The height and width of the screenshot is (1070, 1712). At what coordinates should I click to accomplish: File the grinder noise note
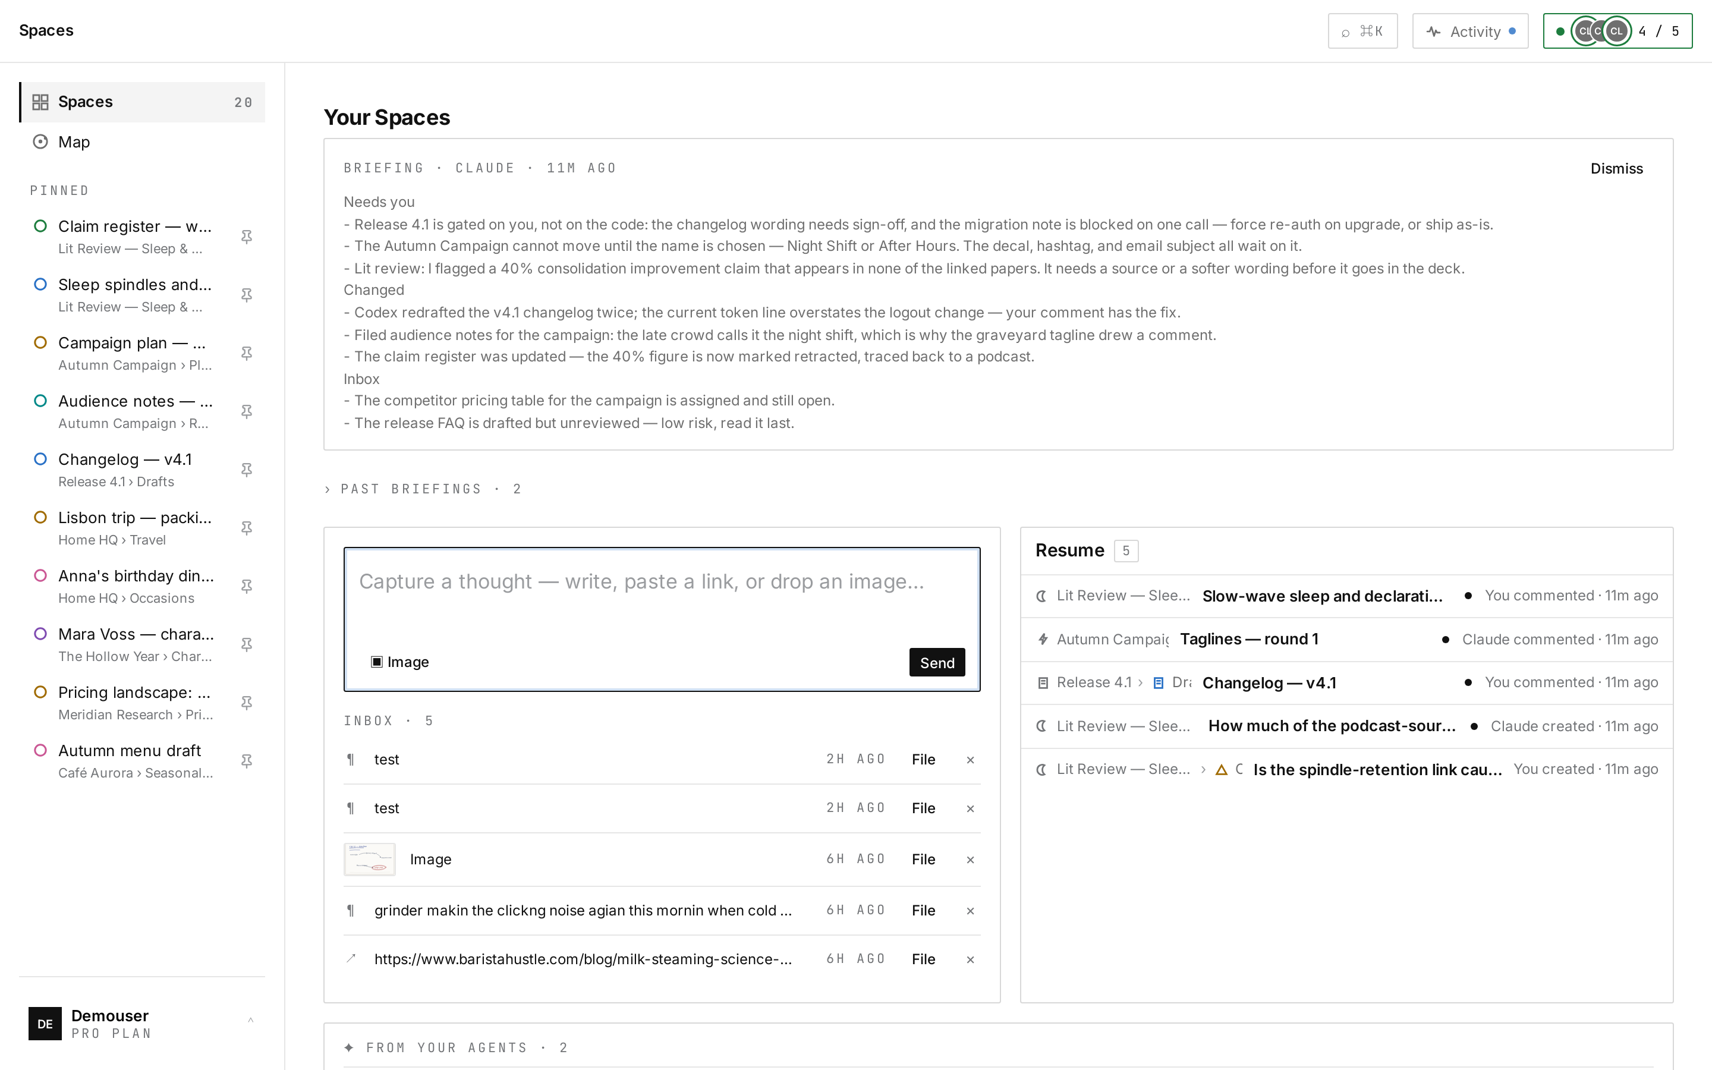coord(923,910)
